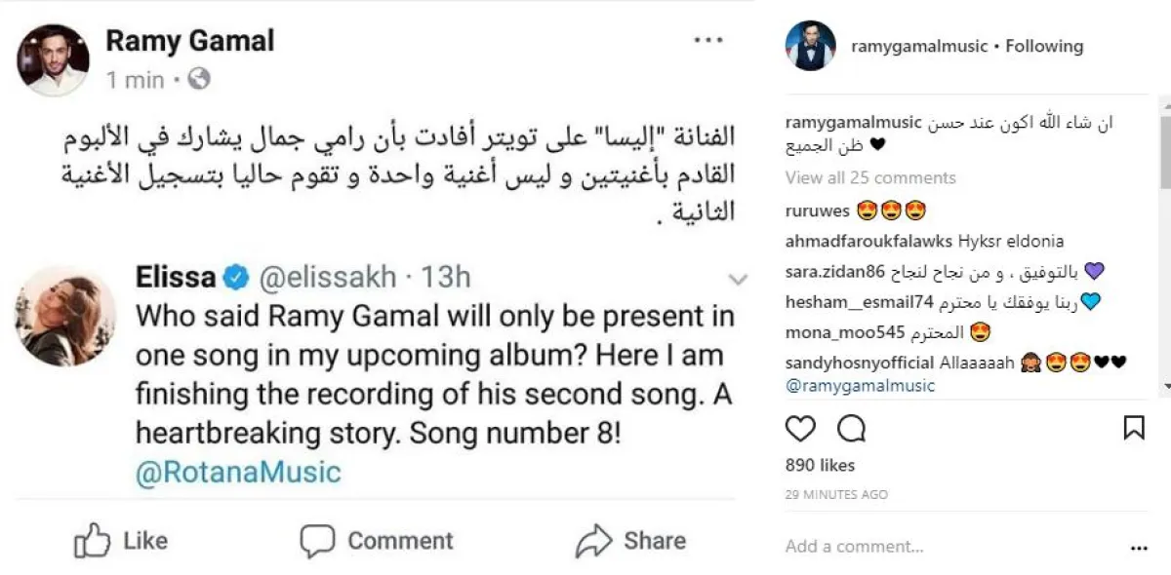Click Elissa's verified badge icon
1171x575 pixels.
tap(235, 278)
